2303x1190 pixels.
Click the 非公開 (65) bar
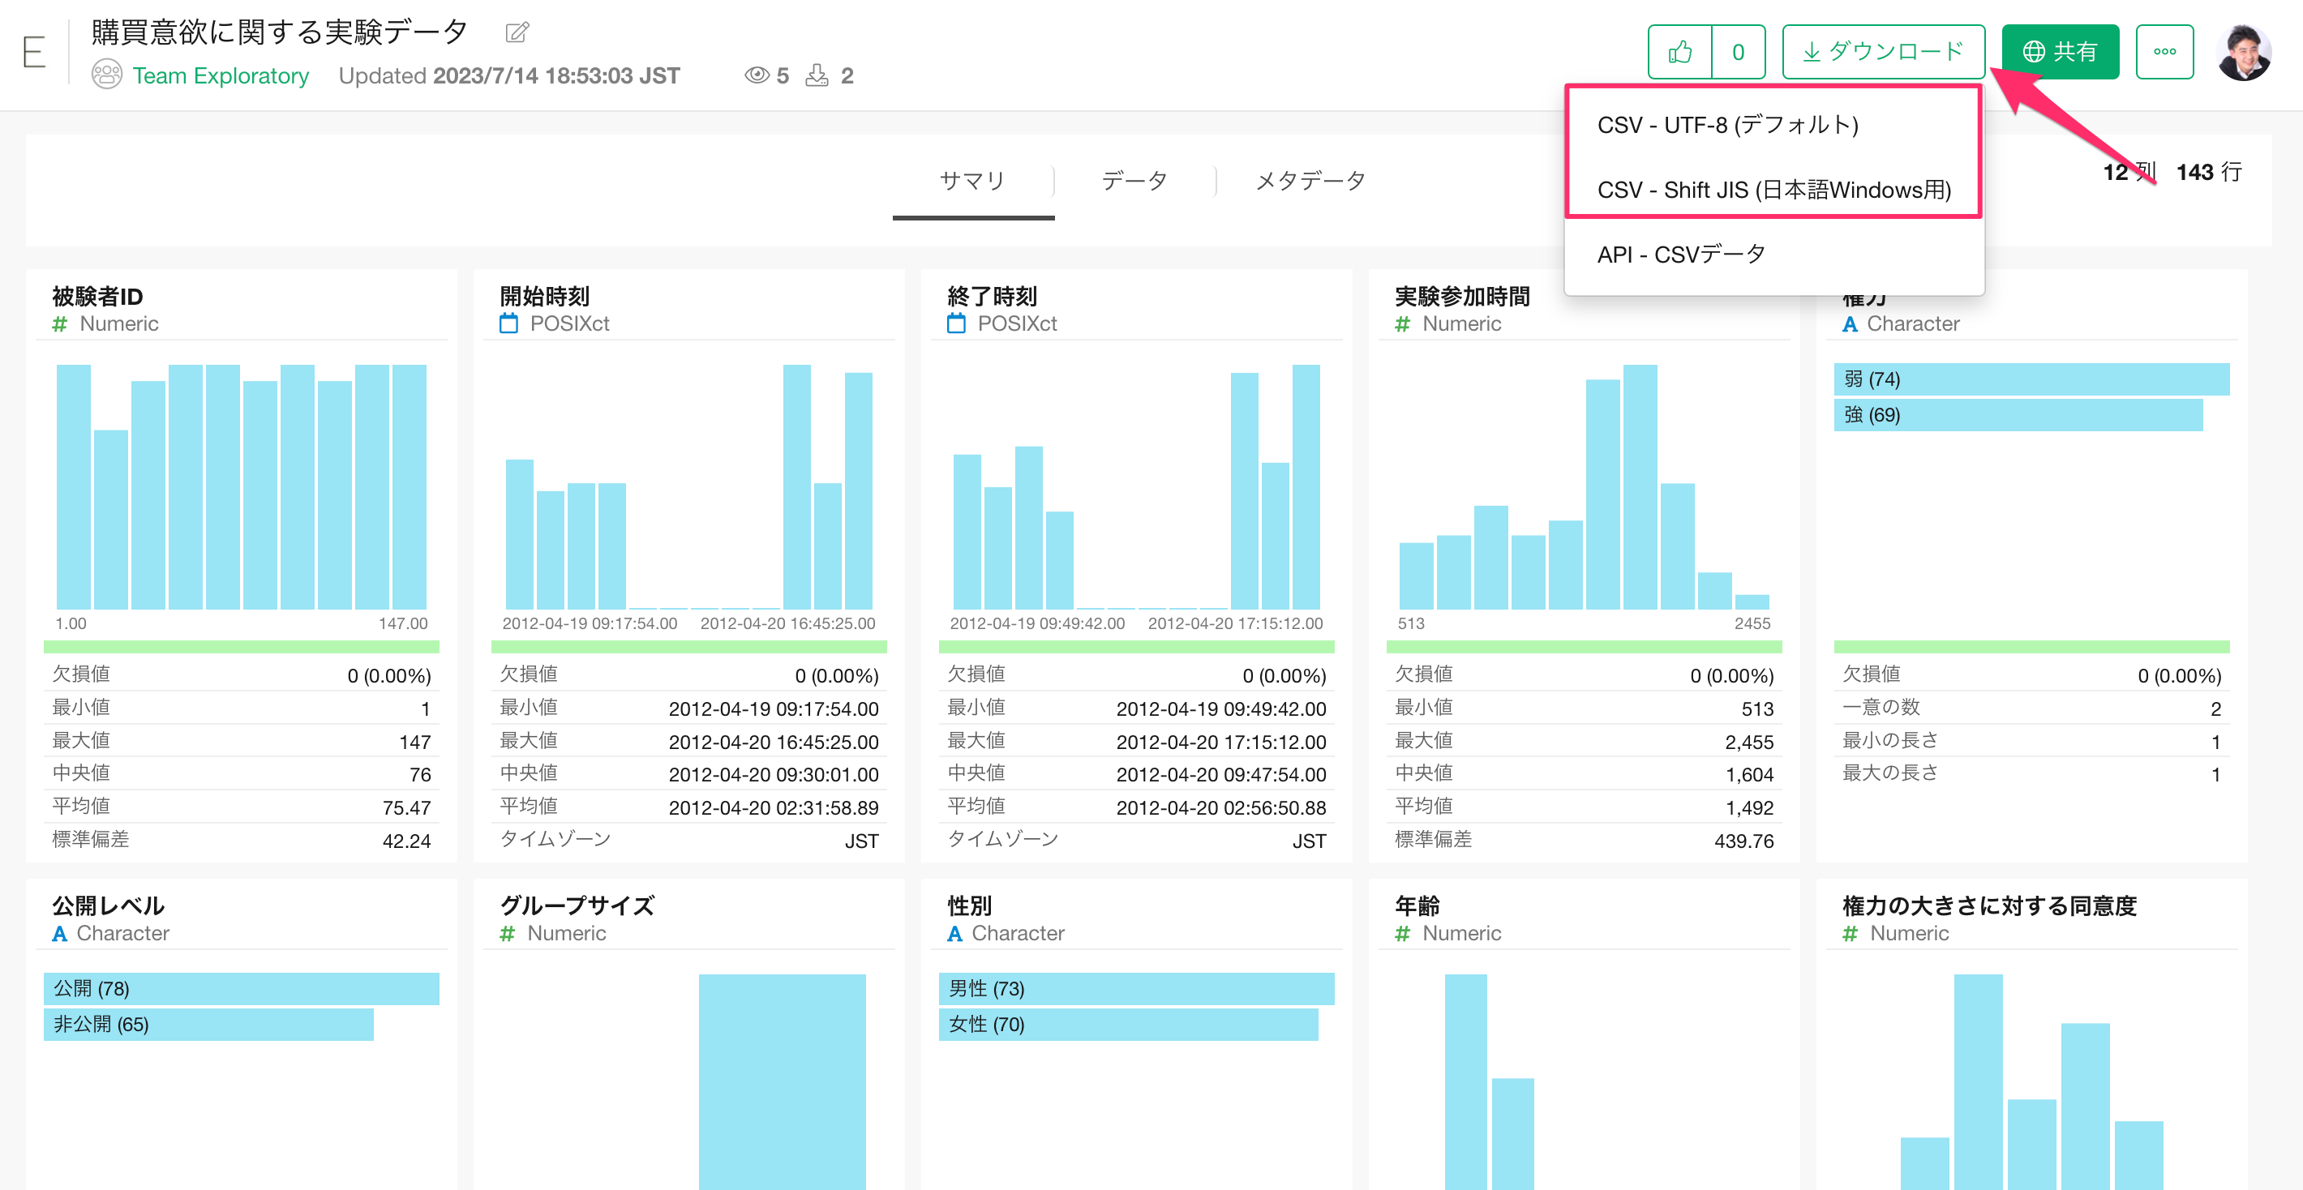click(x=208, y=1024)
